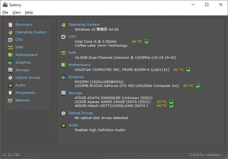Click the Motherboard icon in the summary panel
Viewport: 228px width, 159px height.
click(63, 65)
